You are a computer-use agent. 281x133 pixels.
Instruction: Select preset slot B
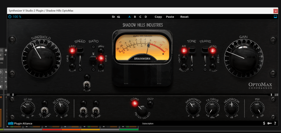[x=135, y=17]
